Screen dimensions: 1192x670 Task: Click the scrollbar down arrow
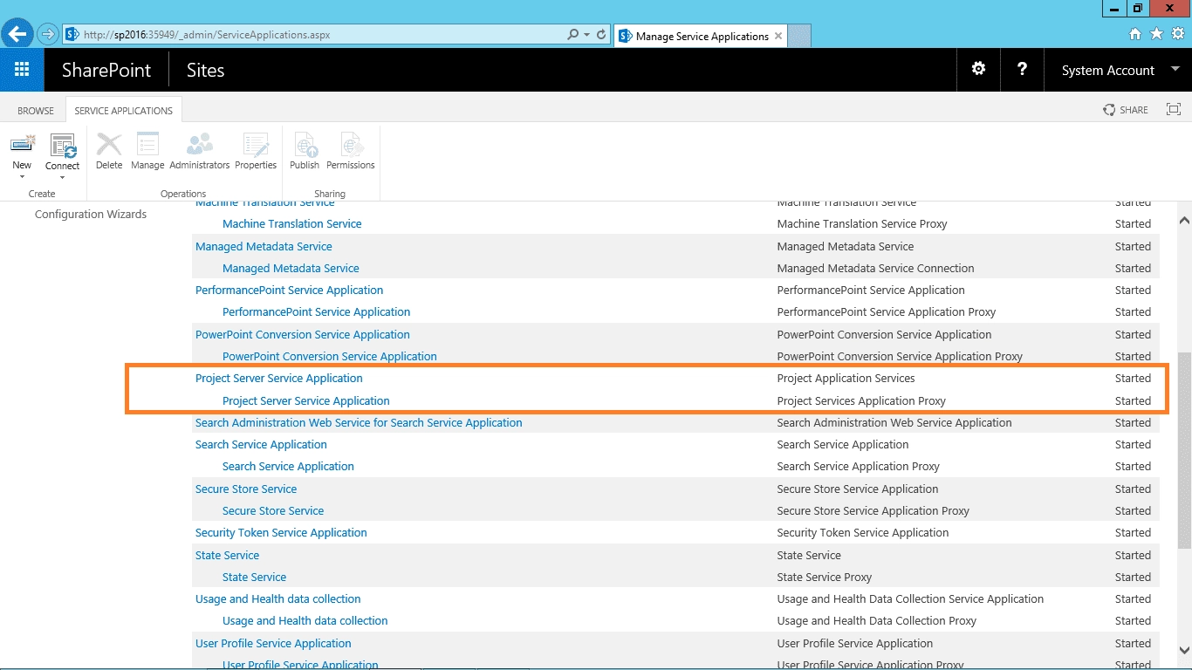pos(1184,649)
